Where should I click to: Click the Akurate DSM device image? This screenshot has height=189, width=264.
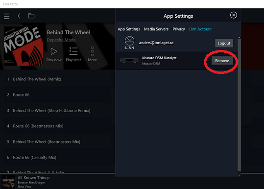[x=129, y=60]
